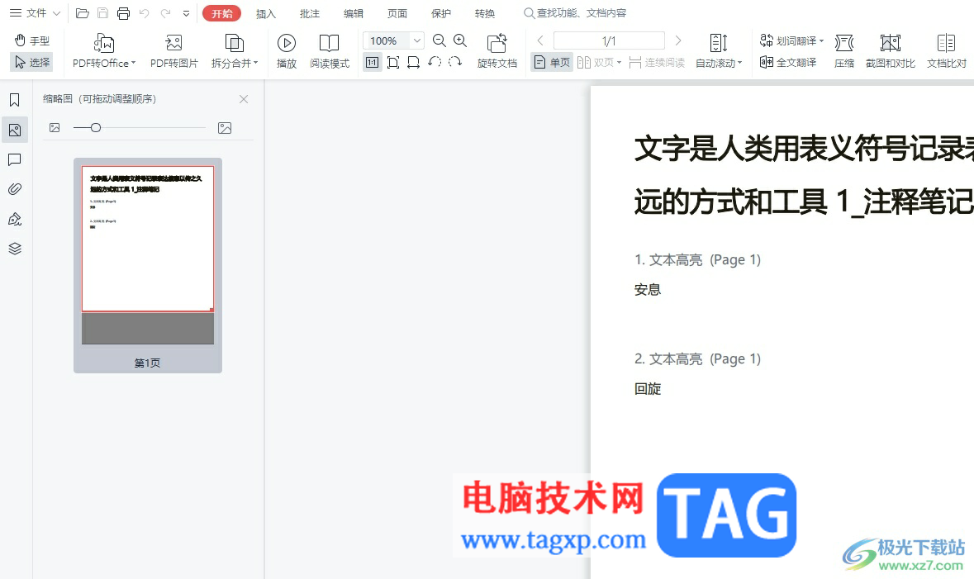The width and height of the screenshot is (974, 579).
Task: Switch to the 插入 tab
Action: point(265,13)
